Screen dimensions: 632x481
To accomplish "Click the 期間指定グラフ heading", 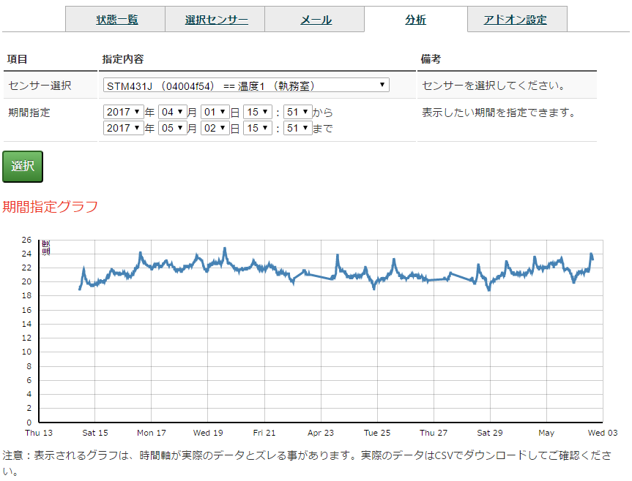I will (x=50, y=207).
